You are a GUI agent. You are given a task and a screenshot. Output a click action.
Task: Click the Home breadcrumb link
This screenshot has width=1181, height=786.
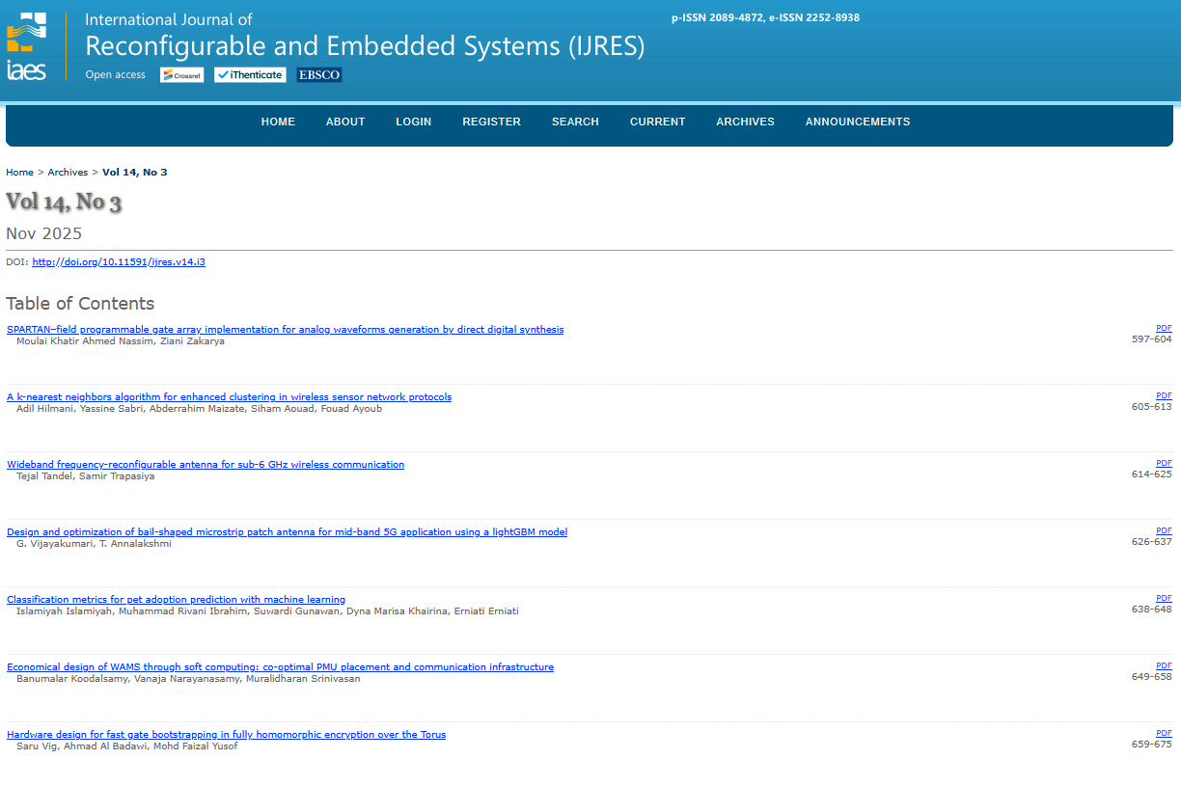pos(19,173)
